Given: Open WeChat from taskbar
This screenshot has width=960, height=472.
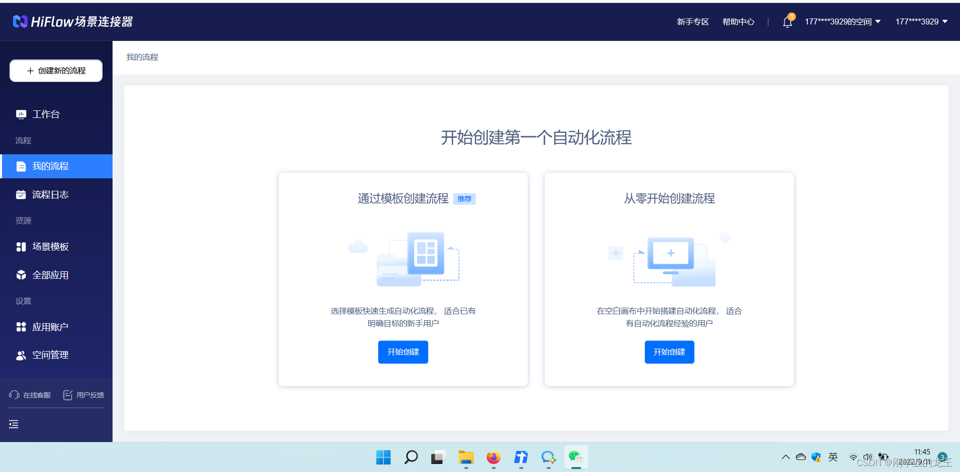Looking at the screenshot, I should (x=576, y=457).
